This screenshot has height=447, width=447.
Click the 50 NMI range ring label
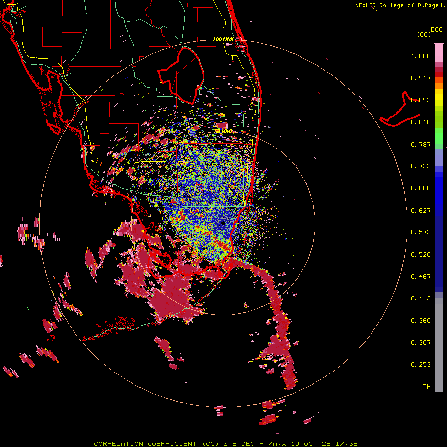pos(223,132)
